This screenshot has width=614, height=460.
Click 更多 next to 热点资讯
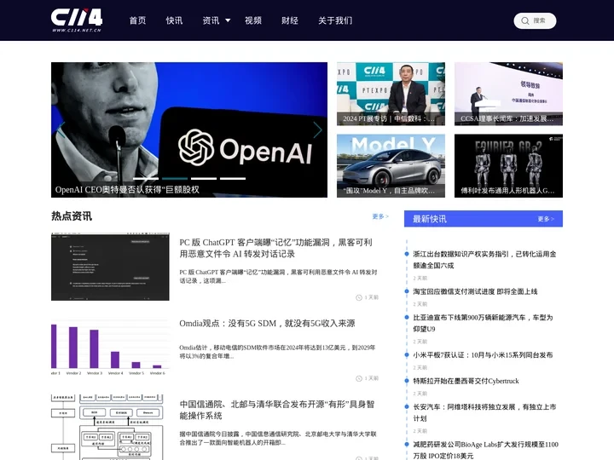[379, 216]
